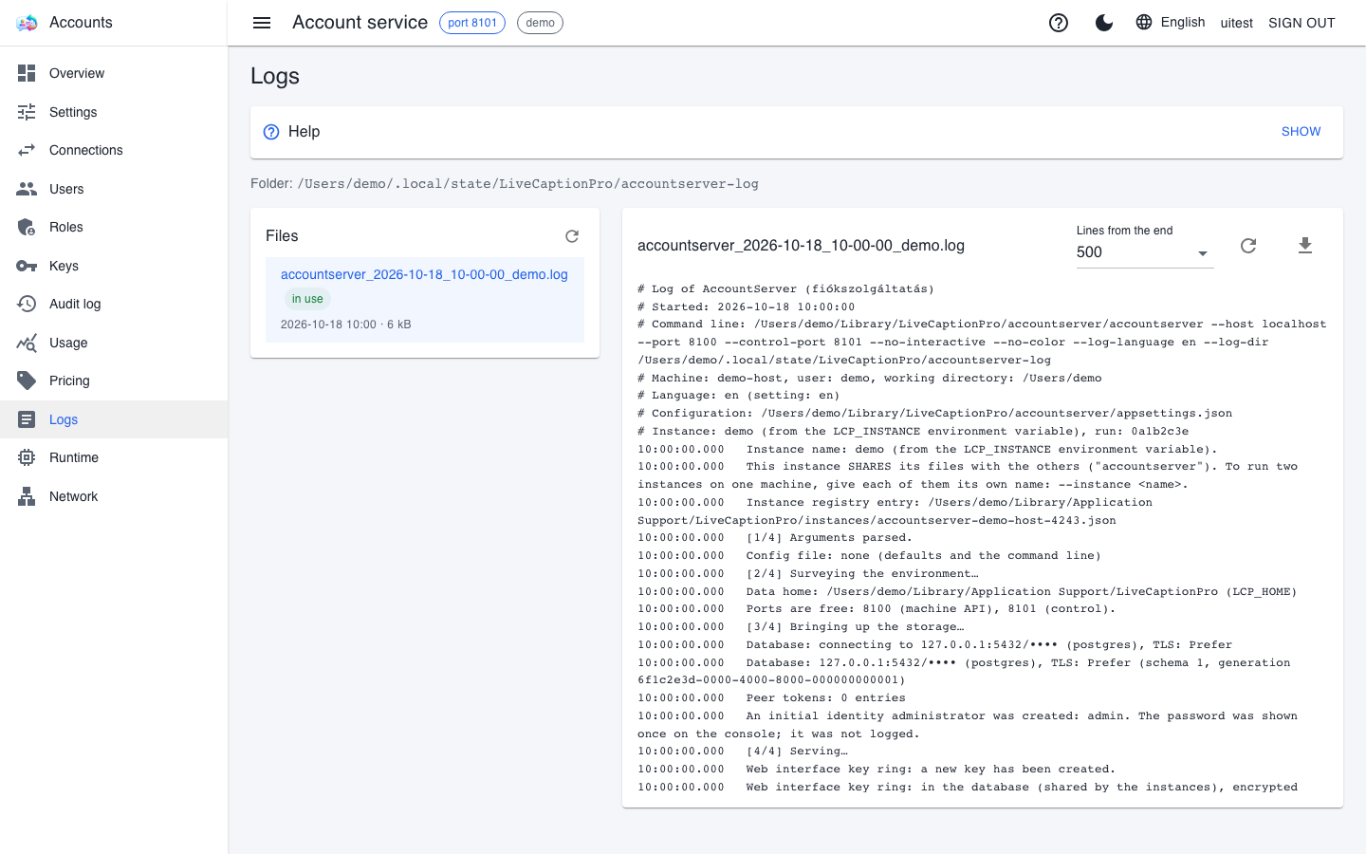Click the log folder path text
The width and height of the screenshot is (1366, 854).
pyautogui.click(x=528, y=184)
